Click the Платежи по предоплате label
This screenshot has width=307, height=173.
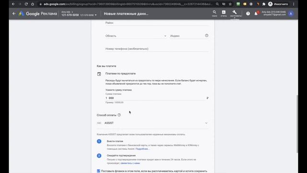coord(120,74)
